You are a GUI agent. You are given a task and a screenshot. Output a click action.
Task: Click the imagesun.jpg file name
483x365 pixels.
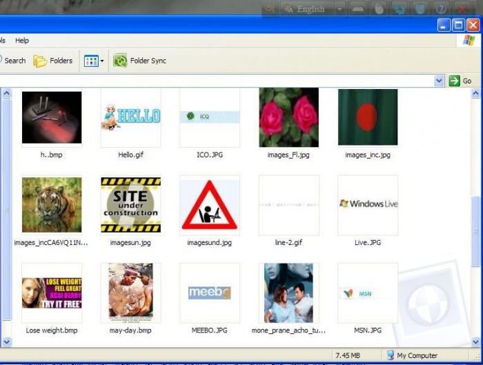click(130, 243)
